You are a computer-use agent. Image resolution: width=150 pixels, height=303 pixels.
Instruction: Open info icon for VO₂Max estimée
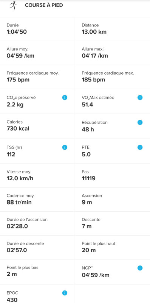(x=140, y=98)
